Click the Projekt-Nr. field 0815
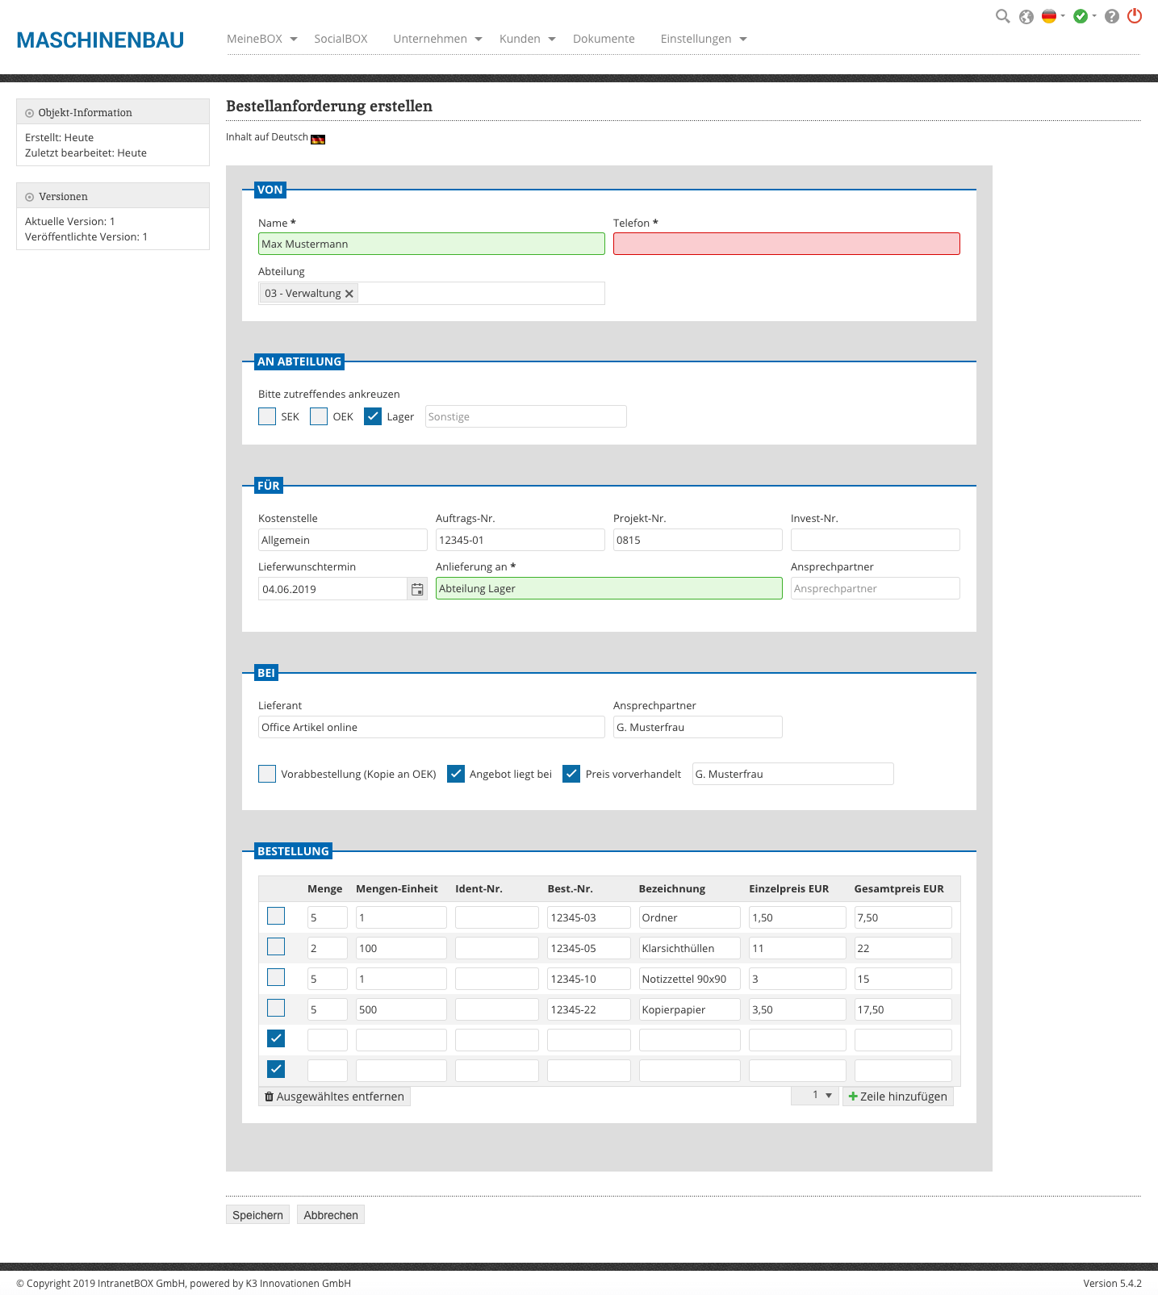 [x=698, y=540]
